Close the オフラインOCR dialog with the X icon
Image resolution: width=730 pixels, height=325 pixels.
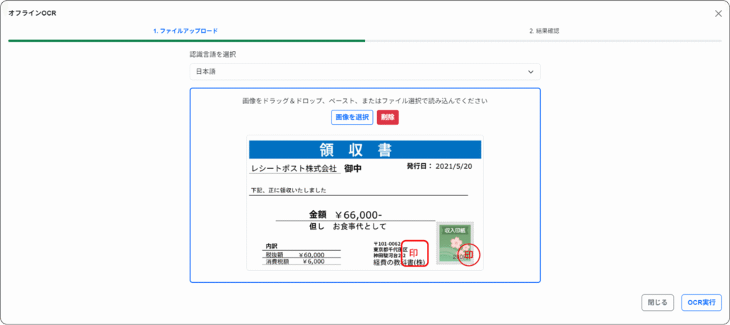[x=717, y=13]
